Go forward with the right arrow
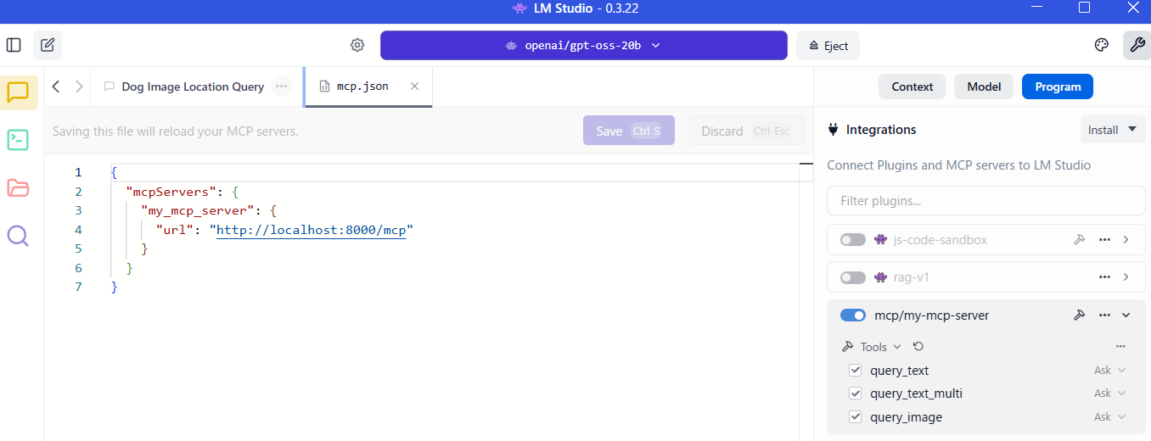 [79, 87]
